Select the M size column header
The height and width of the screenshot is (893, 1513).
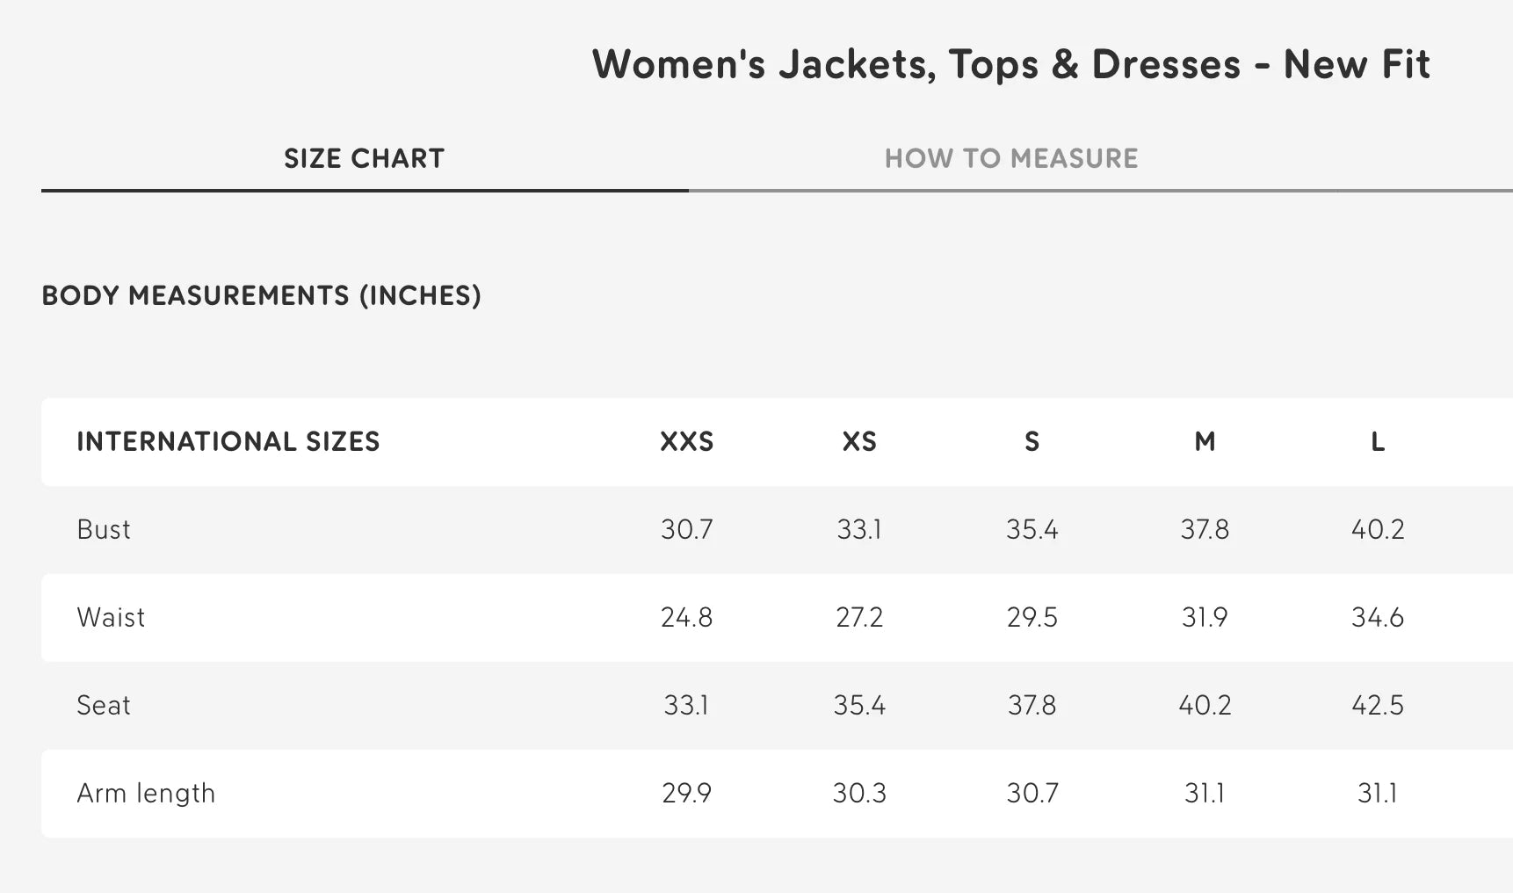click(1205, 441)
